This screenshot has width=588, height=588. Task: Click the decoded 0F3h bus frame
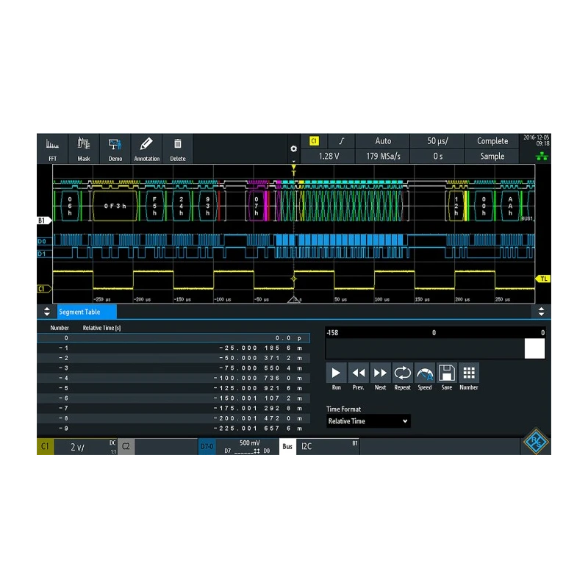pos(115,206)
